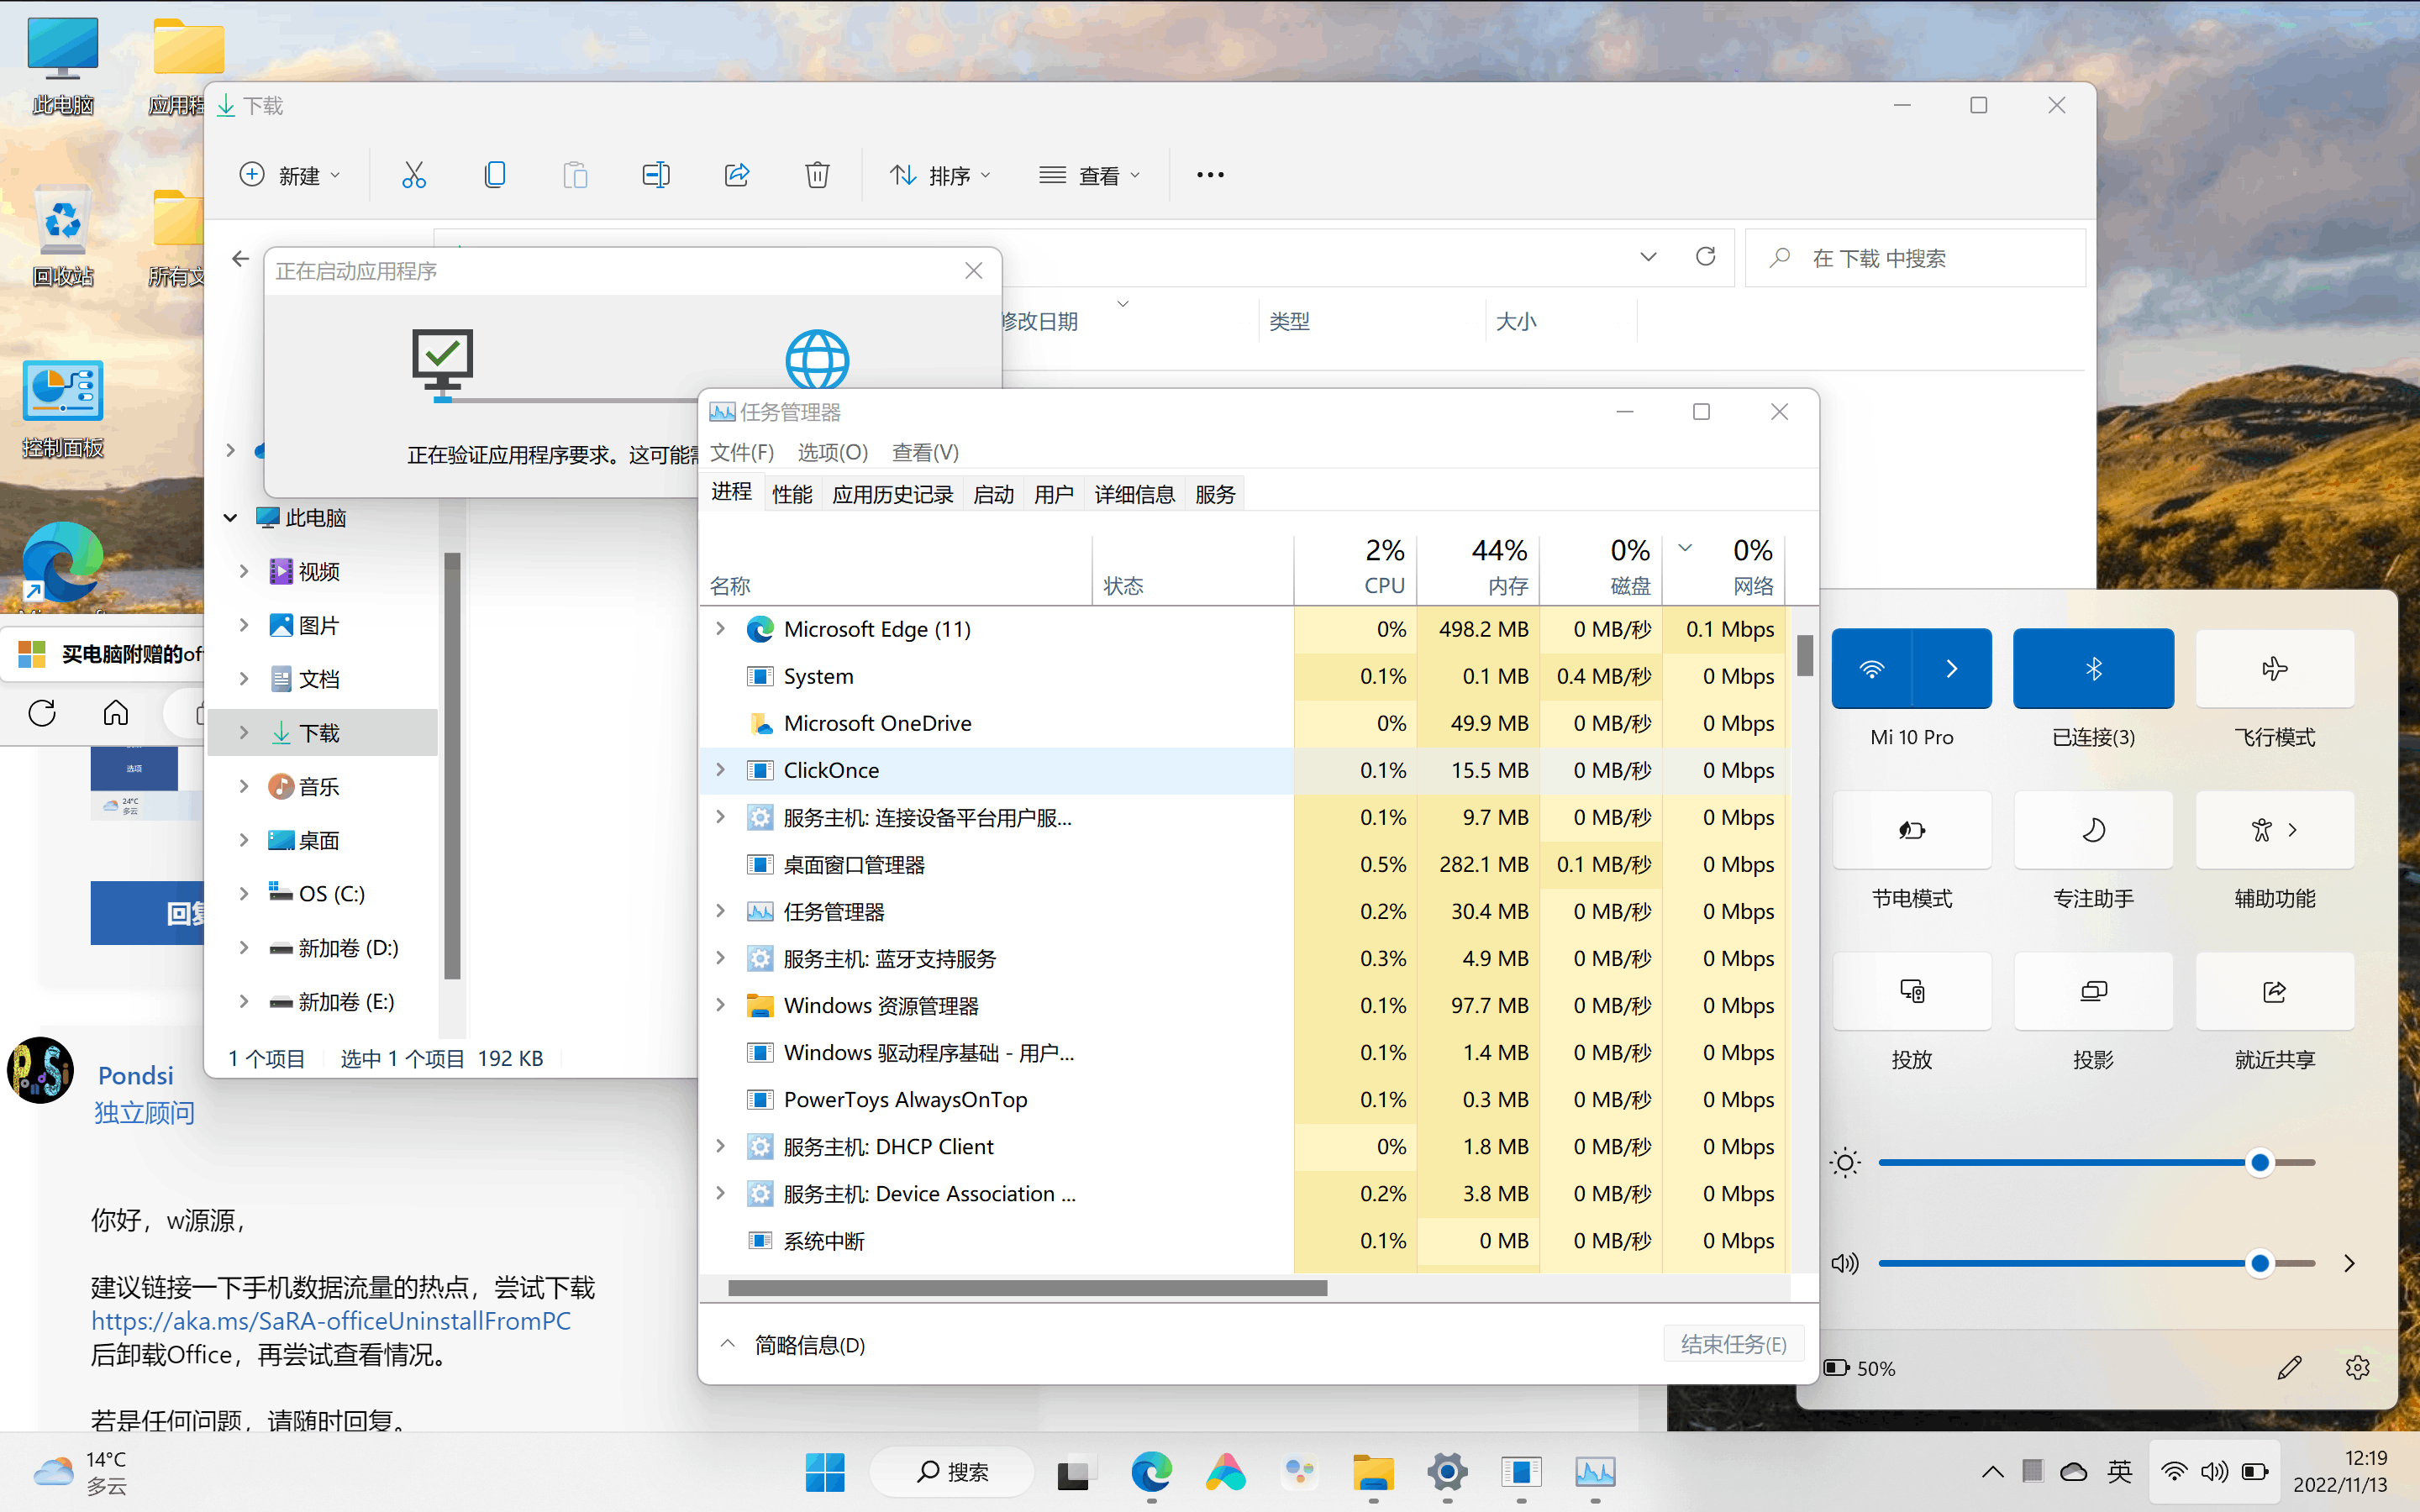
Task: Switch to the 启动 tab in Task Manager
Action: [x=993, y=494]
